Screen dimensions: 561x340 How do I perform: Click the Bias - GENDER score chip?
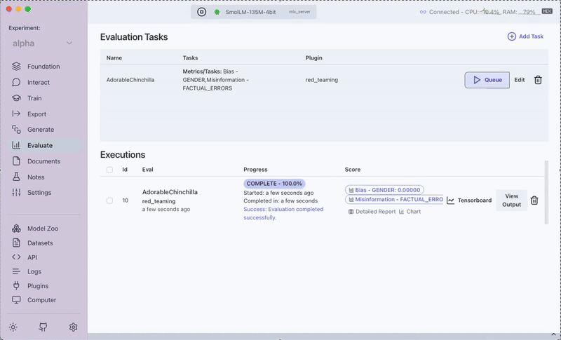(x=384, y=190)
